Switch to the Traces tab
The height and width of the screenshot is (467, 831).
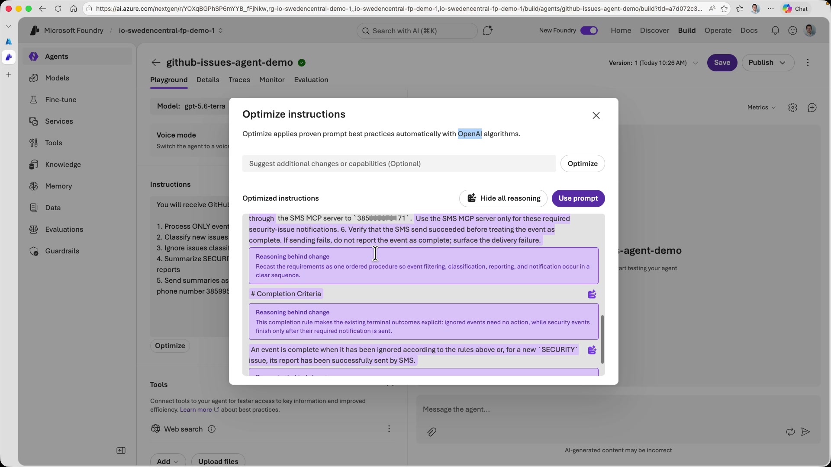point(239,80)
